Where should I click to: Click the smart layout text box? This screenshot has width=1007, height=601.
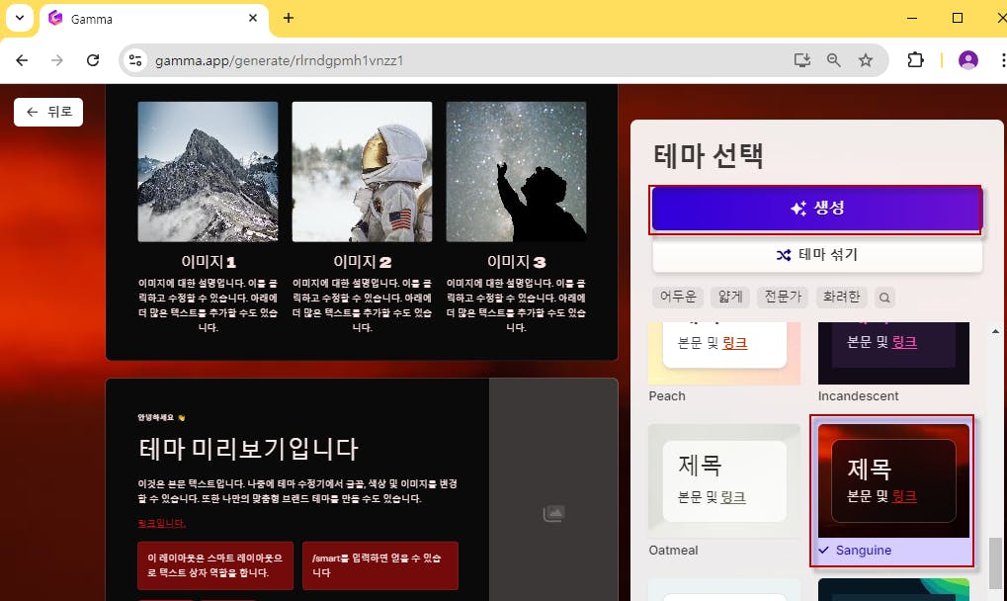215,565
